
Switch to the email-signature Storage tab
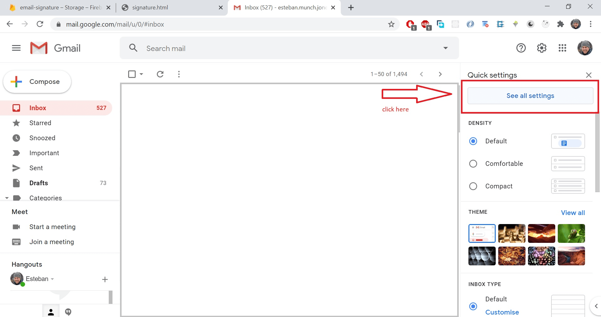60,8
